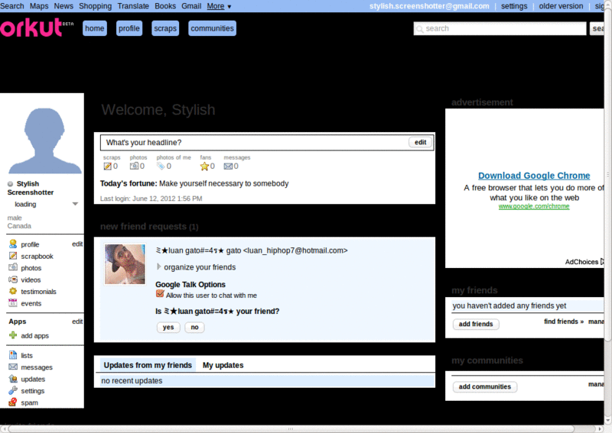Click the horizontal scrollbar at bottom
The height and width of the screenshot is (433, 612).
tap(291, 428)
